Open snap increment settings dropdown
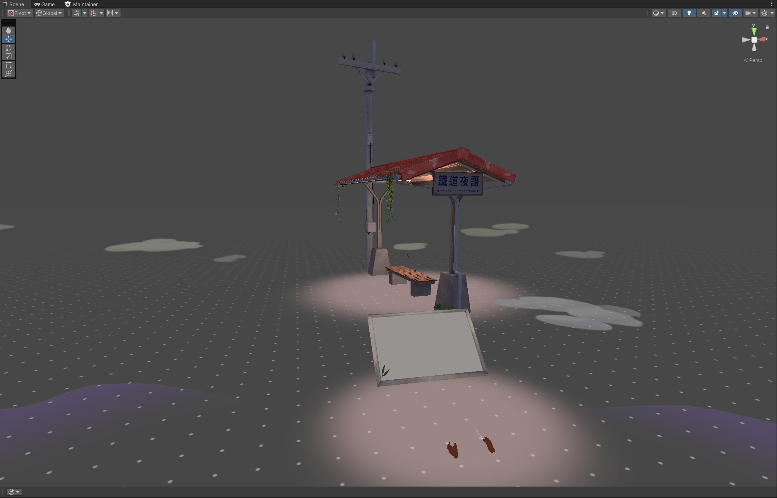The height and width of the screenshot is (498, 777). (113, 13)
